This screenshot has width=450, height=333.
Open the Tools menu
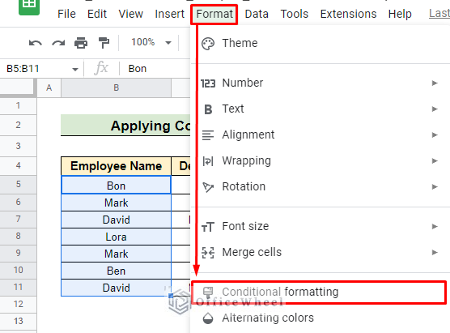pyautogui.click(x=295, y=14)
